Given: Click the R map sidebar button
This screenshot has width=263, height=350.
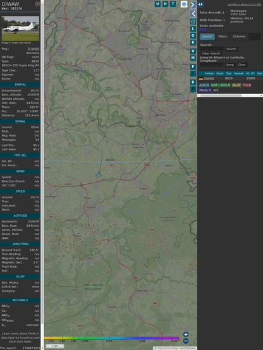Looking at the screenshot, I should pos(193,82).
